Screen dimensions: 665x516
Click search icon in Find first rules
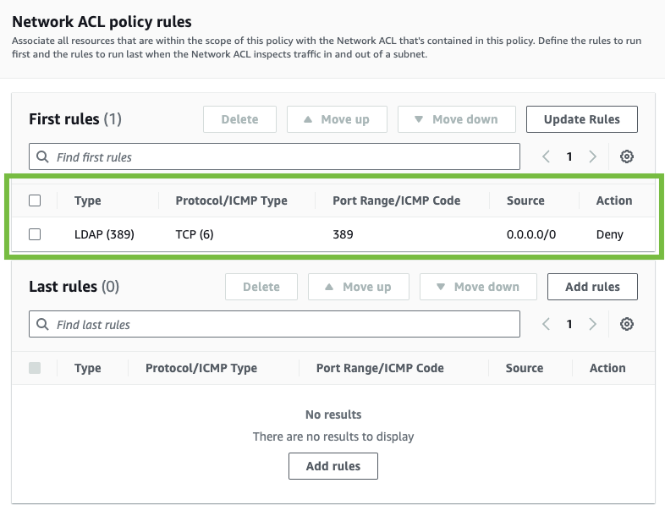(42, 156)
